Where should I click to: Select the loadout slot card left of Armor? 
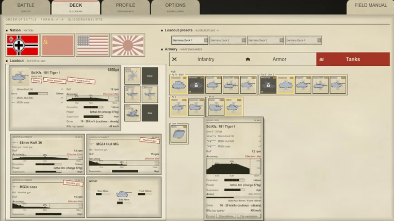tap(133, 76)
